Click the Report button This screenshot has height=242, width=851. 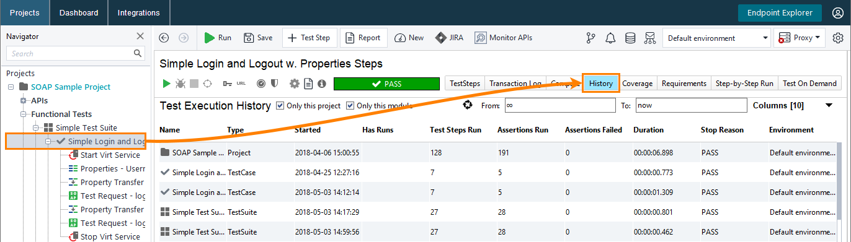[x=363, y=38]
